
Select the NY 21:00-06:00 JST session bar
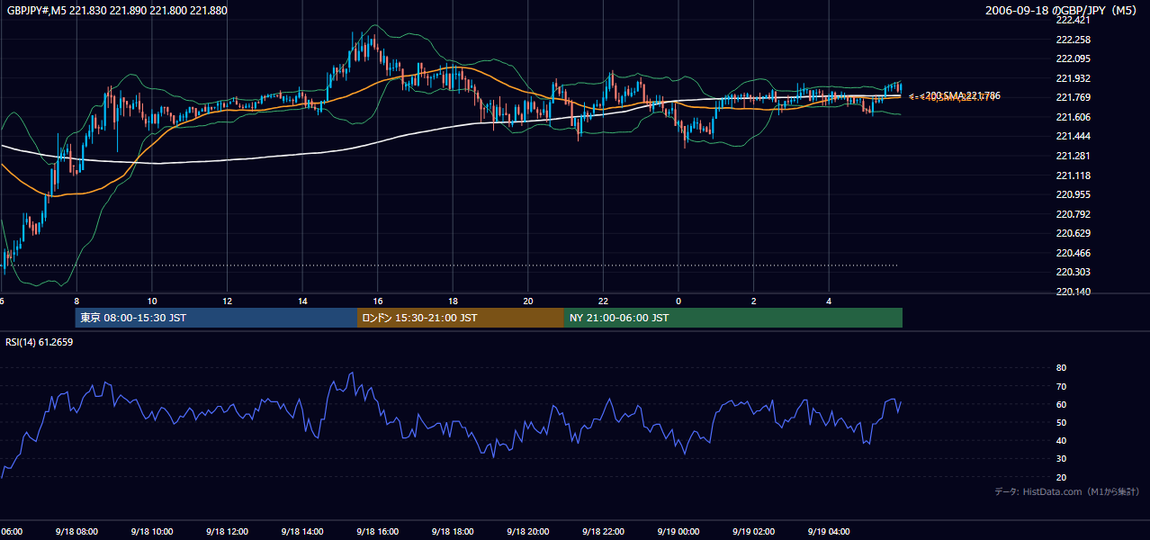[x=733, y=318]
